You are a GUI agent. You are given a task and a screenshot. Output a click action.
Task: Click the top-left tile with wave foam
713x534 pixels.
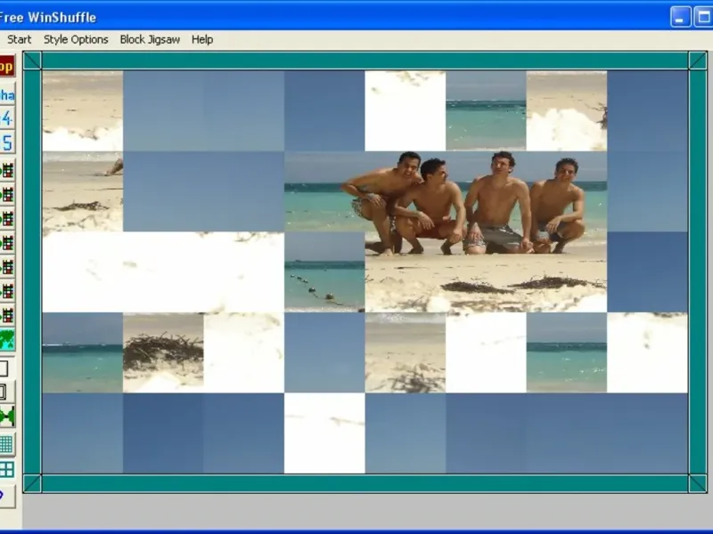pos(83,110)
